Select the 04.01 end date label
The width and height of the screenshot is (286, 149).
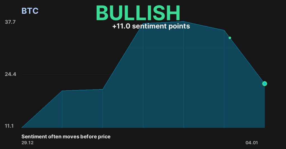click(x=252, y=143)
